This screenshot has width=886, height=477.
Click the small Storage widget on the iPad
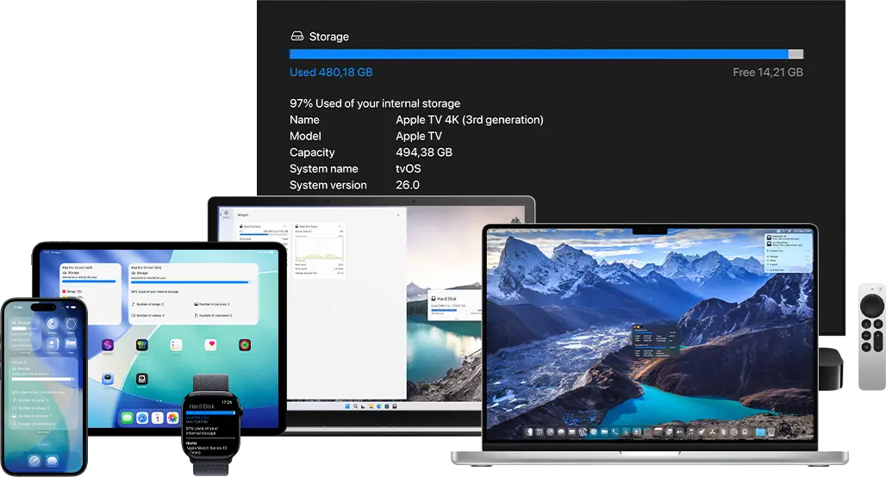(90, 294)
